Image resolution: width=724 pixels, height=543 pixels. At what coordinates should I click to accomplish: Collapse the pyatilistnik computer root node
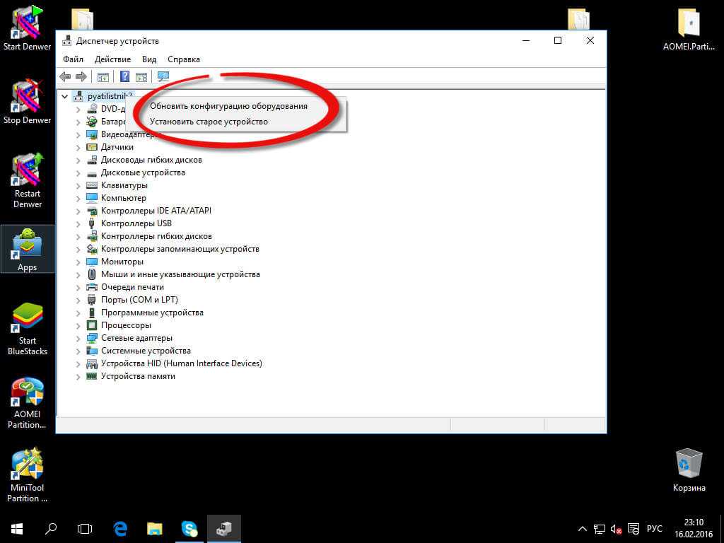(x=65, y=96)
